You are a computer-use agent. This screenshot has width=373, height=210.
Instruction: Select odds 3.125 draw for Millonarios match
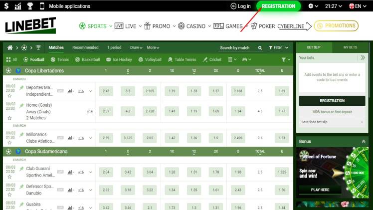(128, 138)
